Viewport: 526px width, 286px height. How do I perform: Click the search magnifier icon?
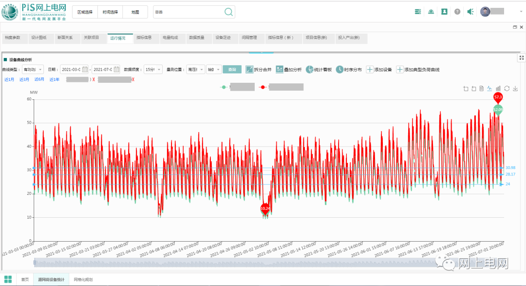point(228,12)
